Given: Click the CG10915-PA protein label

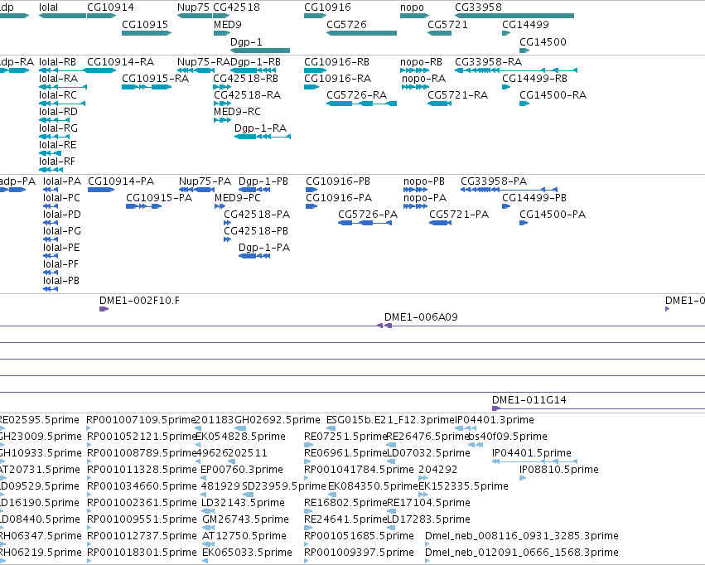Looking at the screenshot, I should pos(159,198).
